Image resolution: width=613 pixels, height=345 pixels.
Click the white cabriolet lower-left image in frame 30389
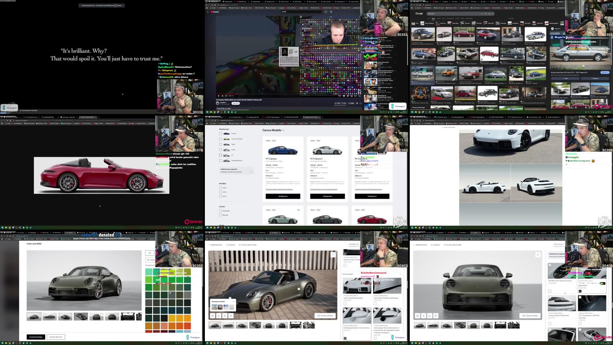point(484,183)
